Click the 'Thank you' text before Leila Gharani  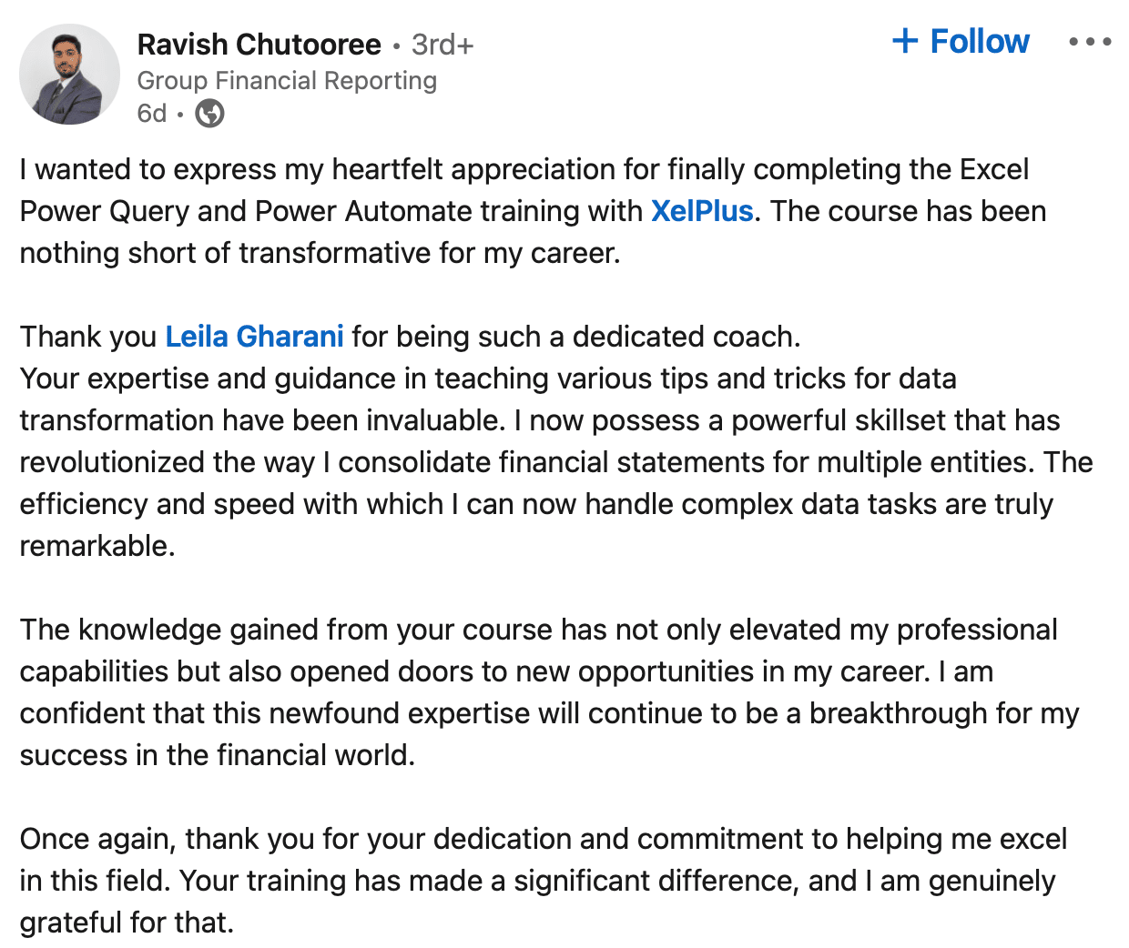[x=88, y=337]
